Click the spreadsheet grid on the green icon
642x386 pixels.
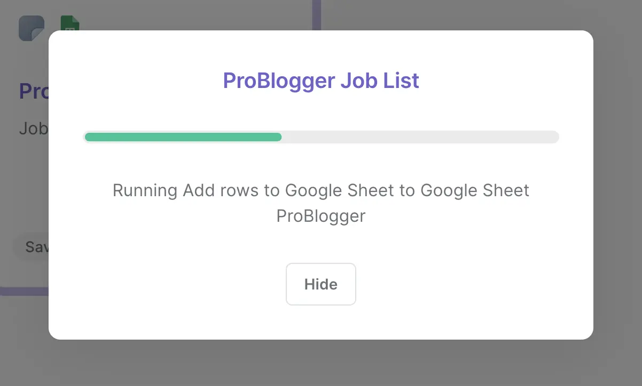(x=69, y=28)
